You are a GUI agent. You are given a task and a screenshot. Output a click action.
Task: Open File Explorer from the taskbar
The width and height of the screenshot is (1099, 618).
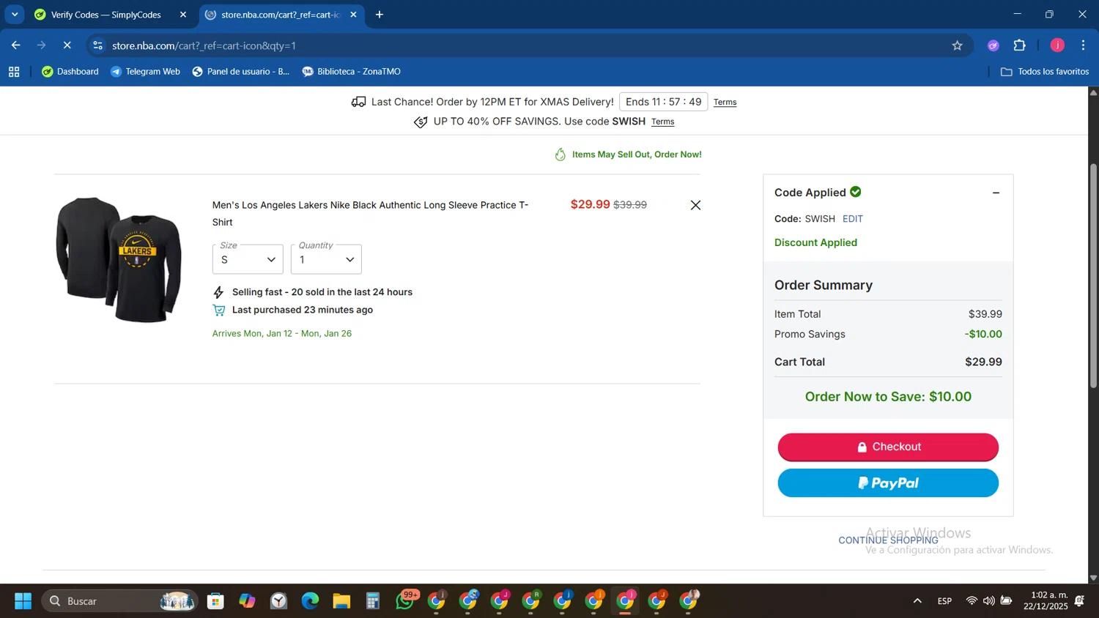pyautogui.click(x=341, y=601)
